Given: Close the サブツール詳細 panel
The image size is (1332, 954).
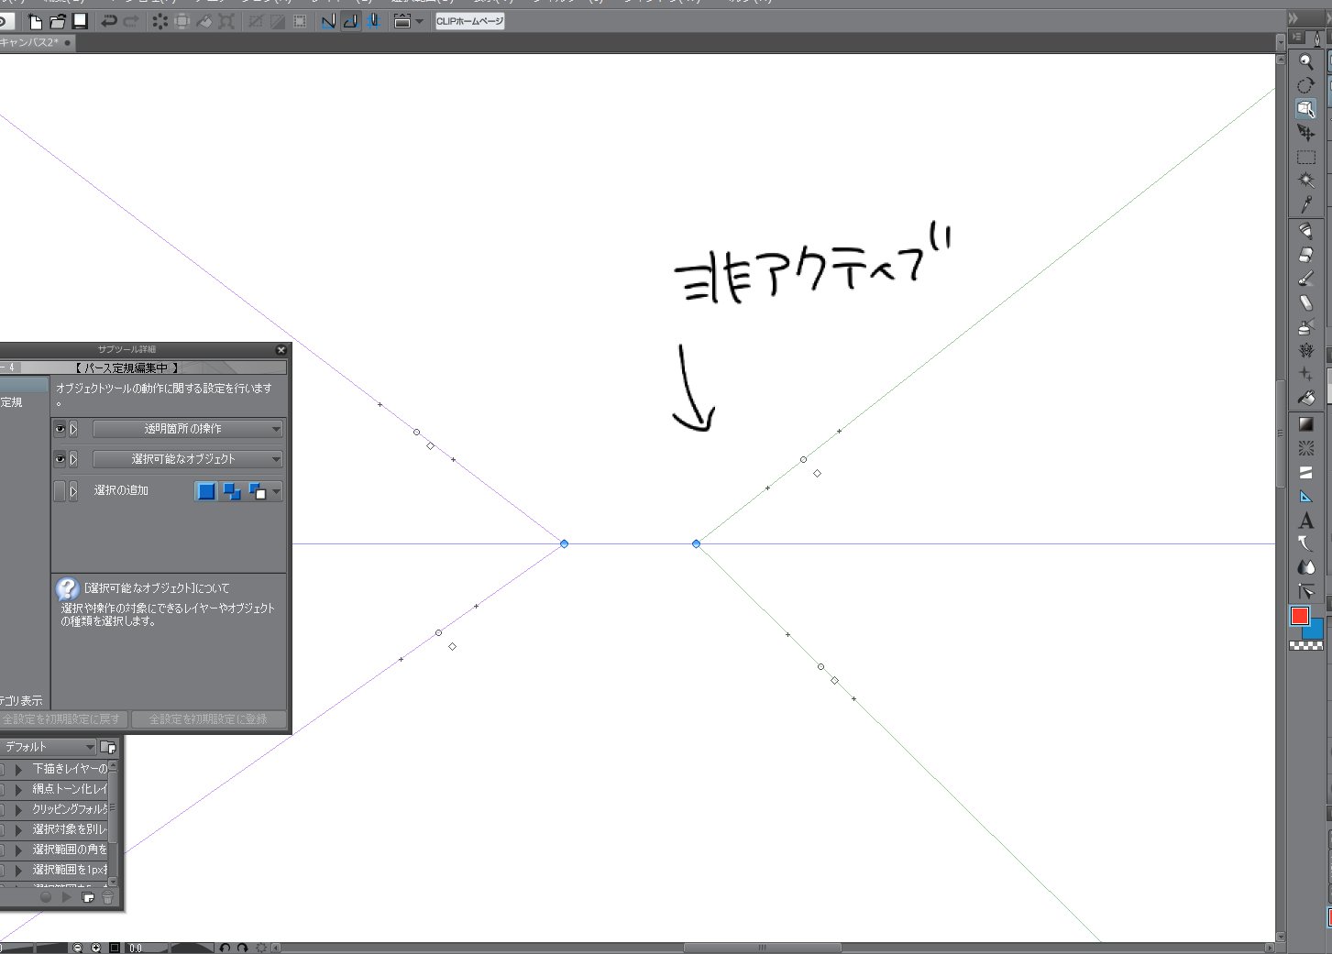Looking at the screenshot, I should 281,350.
